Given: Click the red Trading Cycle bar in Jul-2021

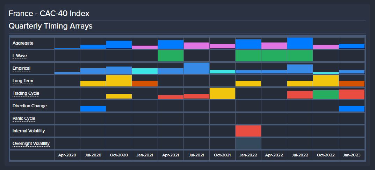Looking at the screenshot, I should (x=197, y=96).
